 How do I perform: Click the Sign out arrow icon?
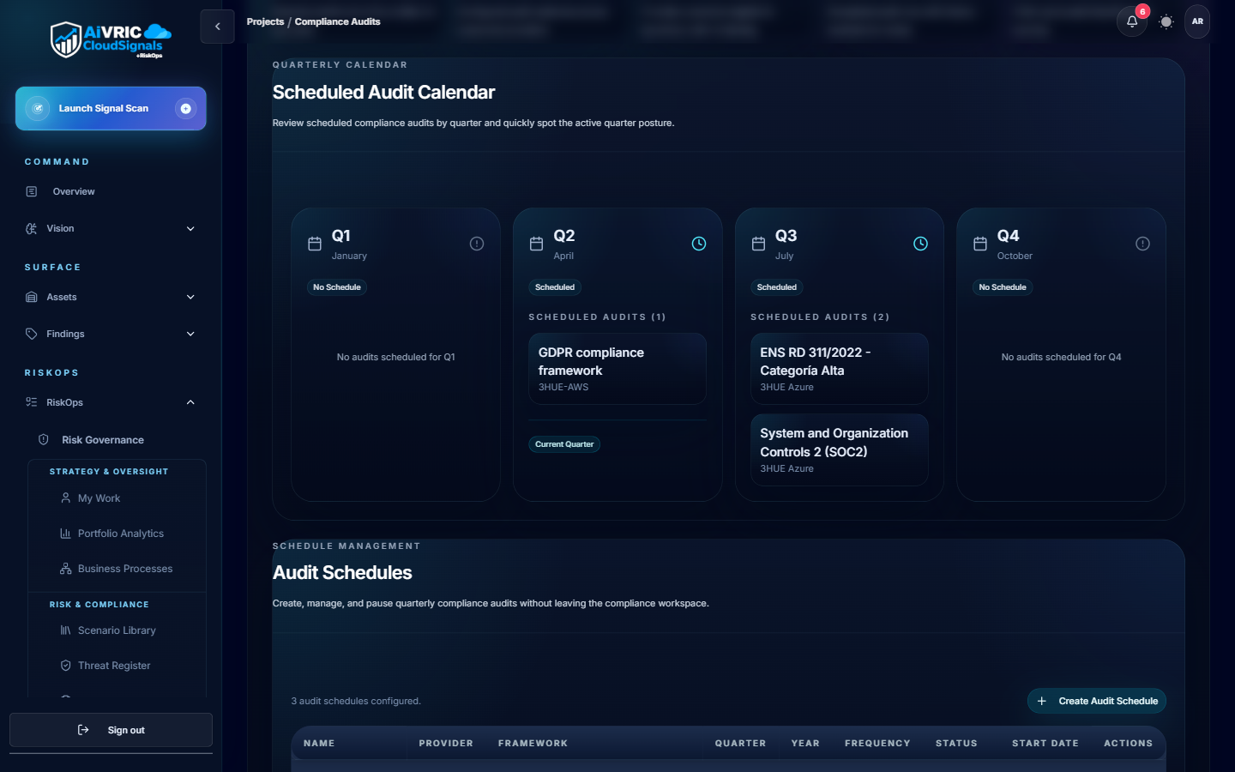[83, 730]
